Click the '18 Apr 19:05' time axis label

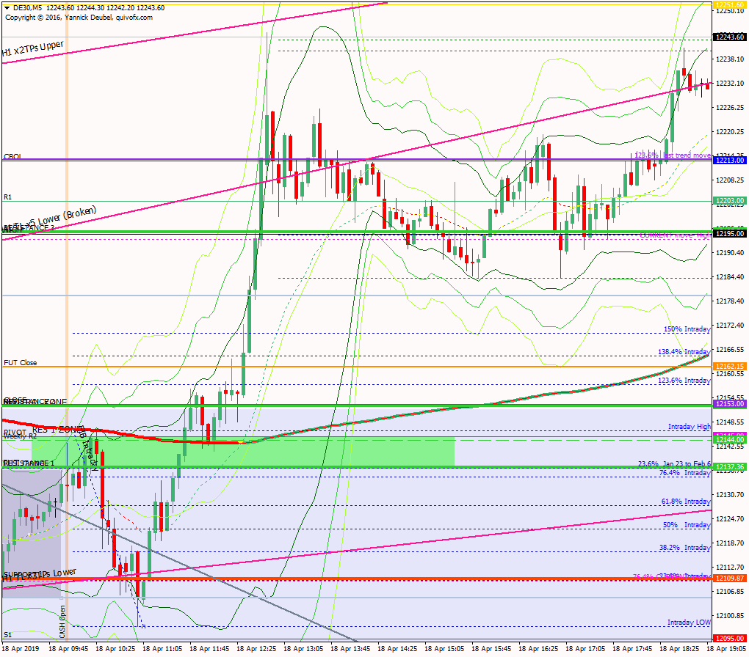click(728, 649)
